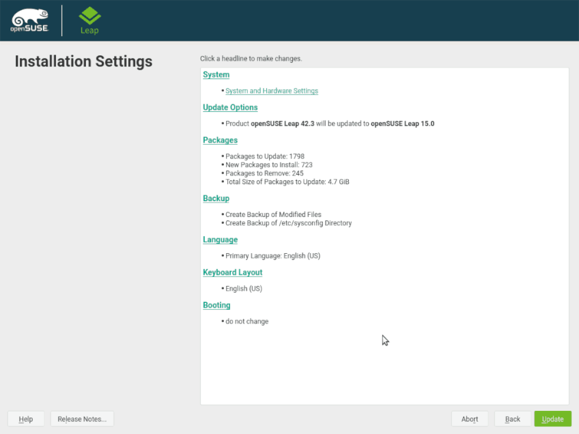Screen dimensions: 579x434
Task: Click the Installation Settings title
Action: [83, 61]
